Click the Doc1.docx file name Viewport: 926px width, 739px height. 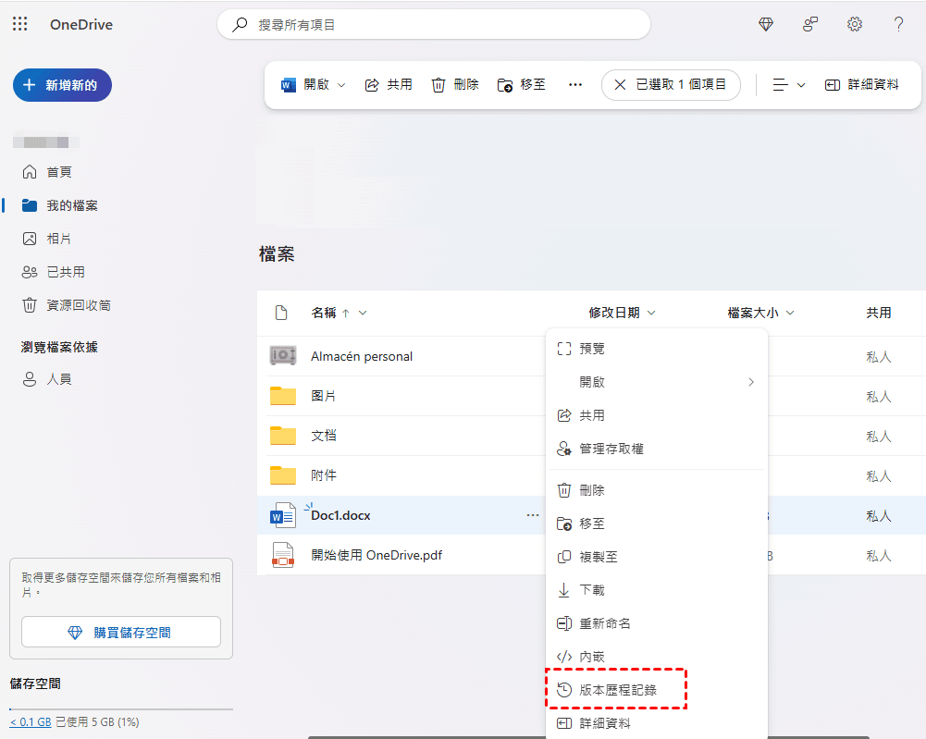coord(340,515)
